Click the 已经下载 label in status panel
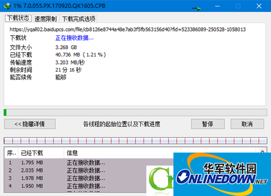Image resolution: width=271 pixels, height=196 pixels. click(21, 55)
